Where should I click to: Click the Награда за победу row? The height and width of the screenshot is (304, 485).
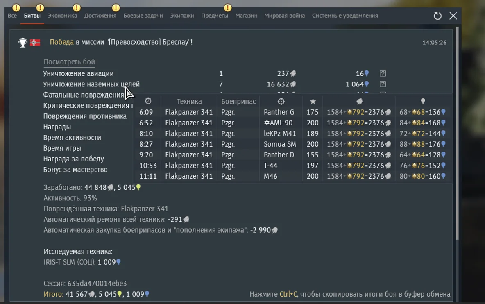click(74, 159)
